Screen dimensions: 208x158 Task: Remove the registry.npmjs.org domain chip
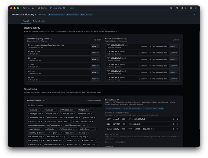[63, 145]
